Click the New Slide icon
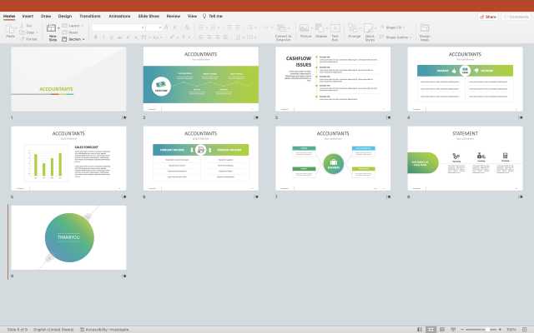Image resolution: width=534 pixels, height=333 pixels. click(x=53, y=31)
